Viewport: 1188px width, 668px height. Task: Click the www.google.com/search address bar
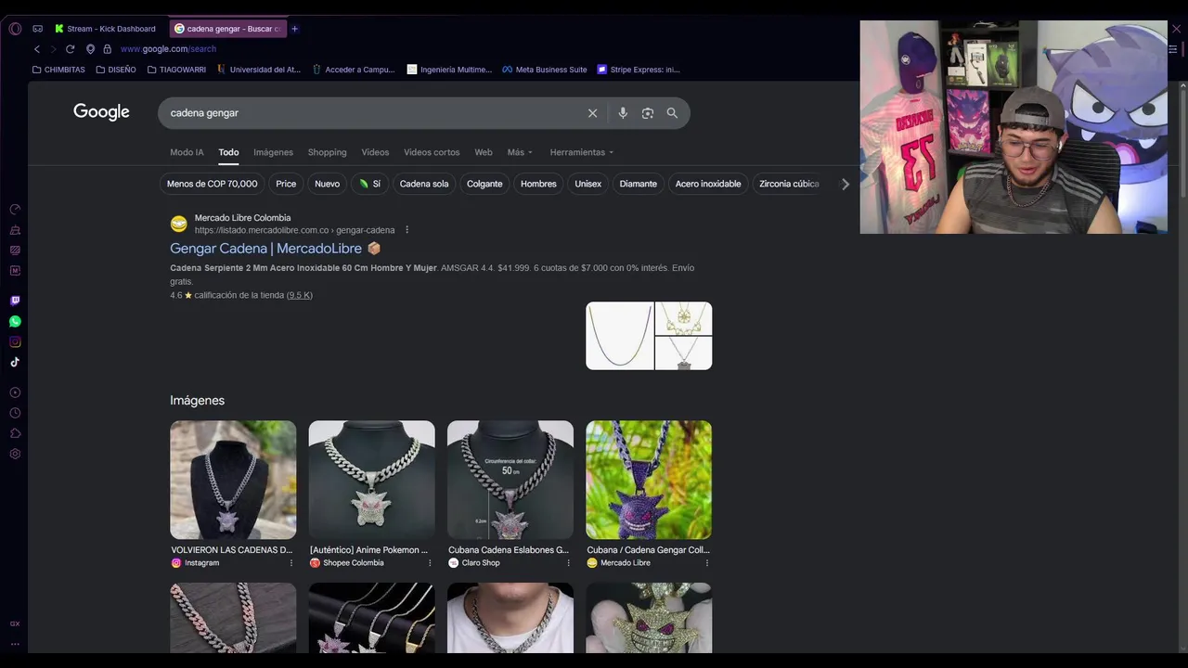(168, 49)
